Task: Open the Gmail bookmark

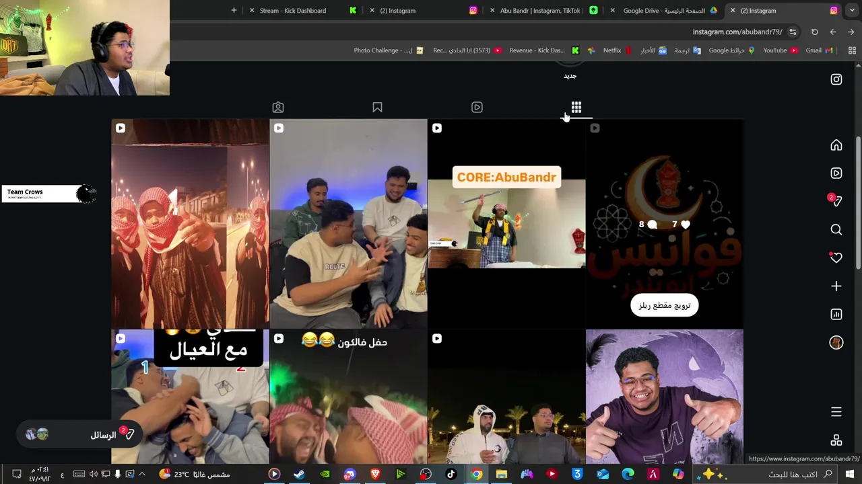Action: tap(820, 50)
